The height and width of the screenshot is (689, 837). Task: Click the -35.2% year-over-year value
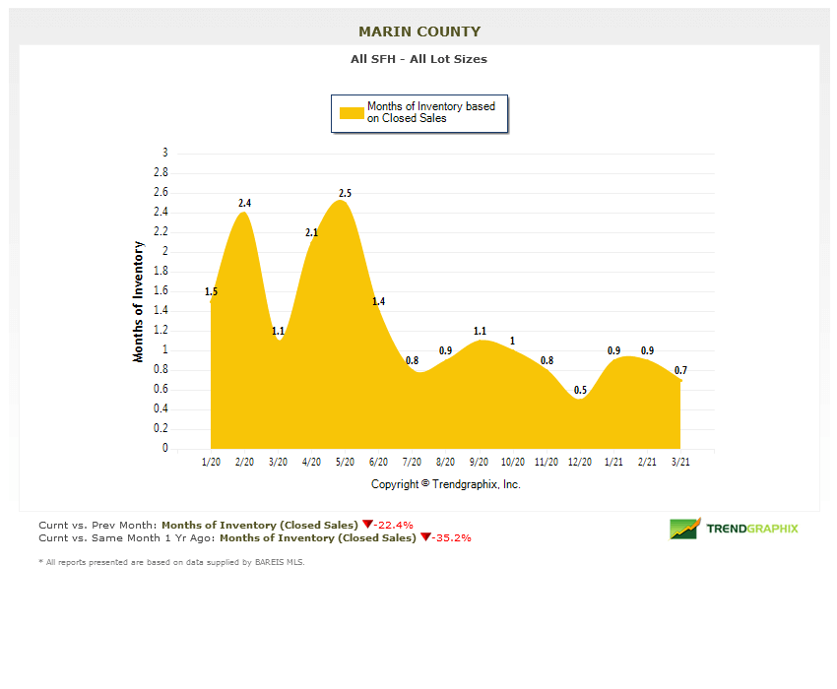(452, 538)
